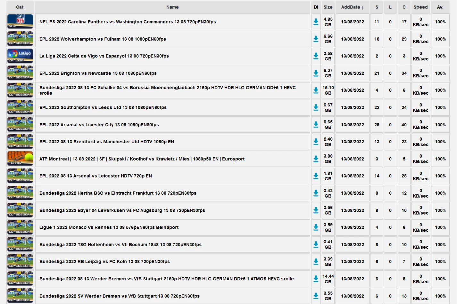Open TSG Hoffenheim vs Vfl Bochum 1848 link

click(120, 245)
